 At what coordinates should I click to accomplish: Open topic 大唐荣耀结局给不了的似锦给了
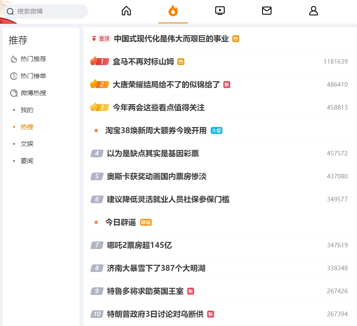click(x=166, y=85)
